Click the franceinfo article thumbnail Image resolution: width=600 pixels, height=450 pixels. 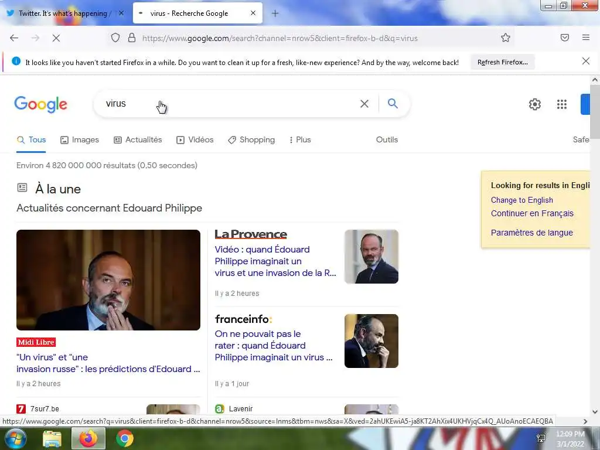[x=371, y=341]
